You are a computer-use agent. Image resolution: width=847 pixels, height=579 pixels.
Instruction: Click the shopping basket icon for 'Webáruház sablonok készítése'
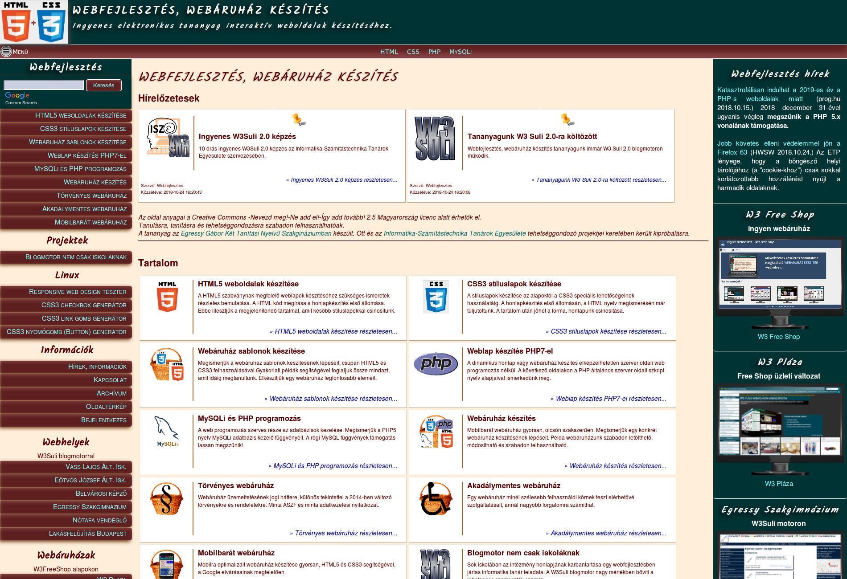167,364
